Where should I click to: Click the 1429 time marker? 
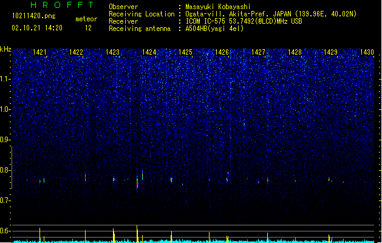tap(330, 52)
